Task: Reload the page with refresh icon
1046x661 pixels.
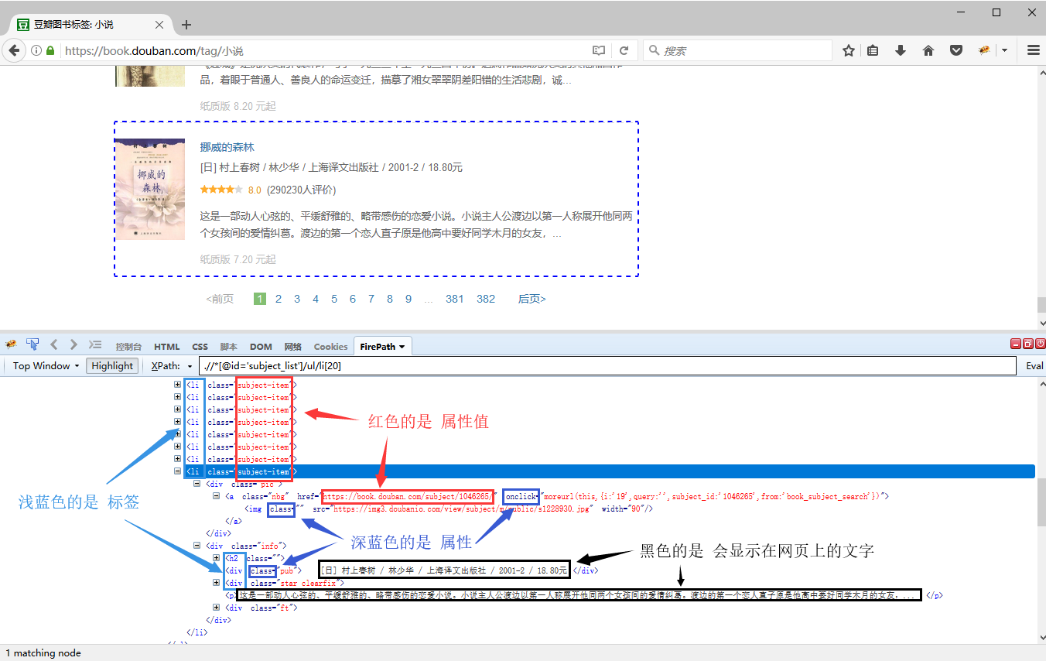Action: 624,50
